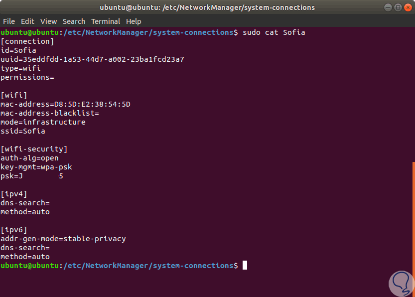Click the block cursor at the prompt

click(245, 266)
